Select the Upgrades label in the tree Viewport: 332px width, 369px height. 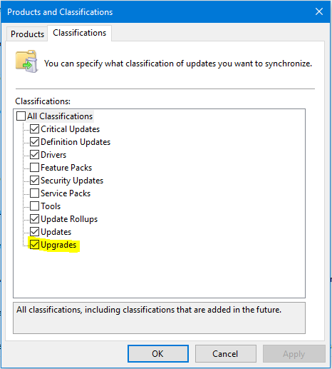pos(58,245)
